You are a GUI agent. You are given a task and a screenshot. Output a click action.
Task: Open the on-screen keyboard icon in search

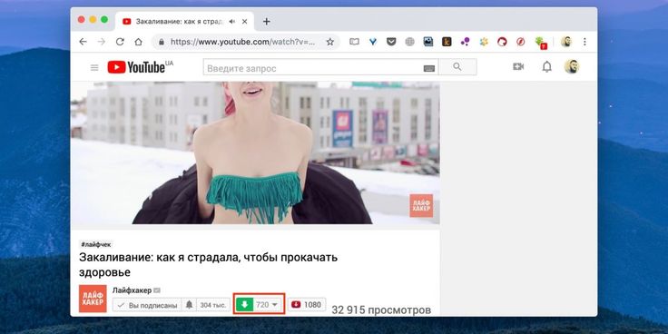point(429,68)
